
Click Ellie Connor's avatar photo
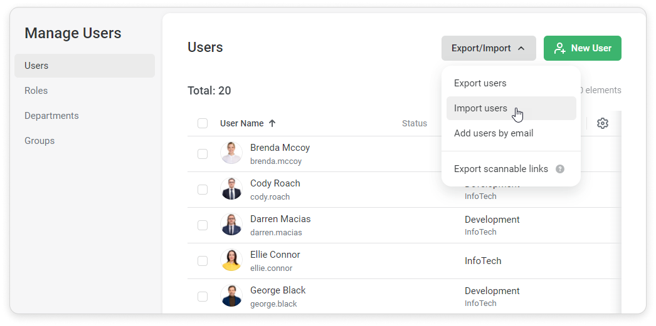231,260
